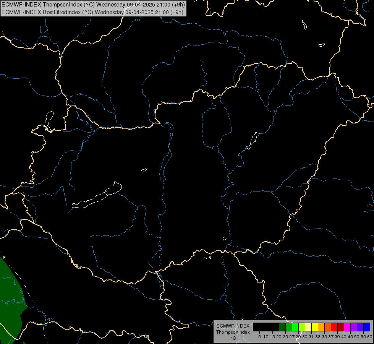Click the 'ThompsonIndex' label in the legend
Screen dimensions: 374x344
point(233,332)
